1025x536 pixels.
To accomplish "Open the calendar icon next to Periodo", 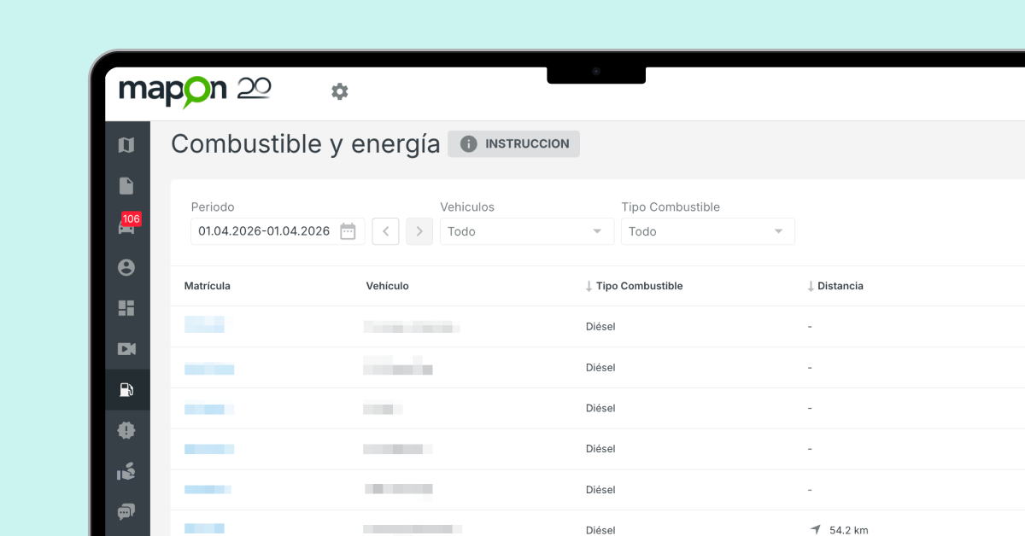I will click(348, 230).
